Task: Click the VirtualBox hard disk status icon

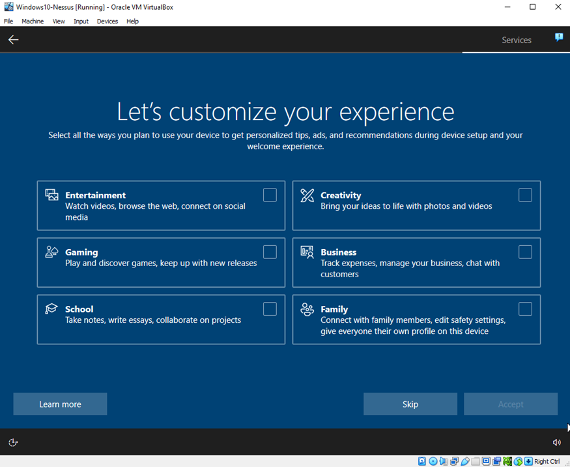Action: pos(423,461)
